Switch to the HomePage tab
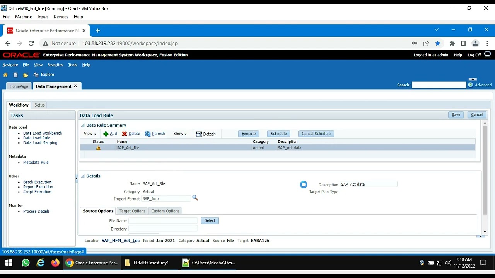Viewport: 495px width, 278px height. [x=19, y=86]
